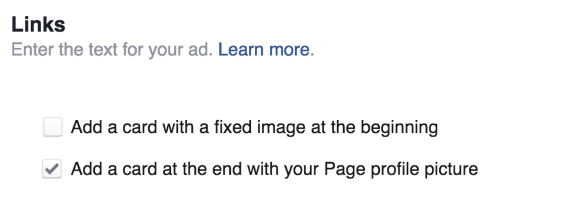Open the Learn more link

[264, 50]
